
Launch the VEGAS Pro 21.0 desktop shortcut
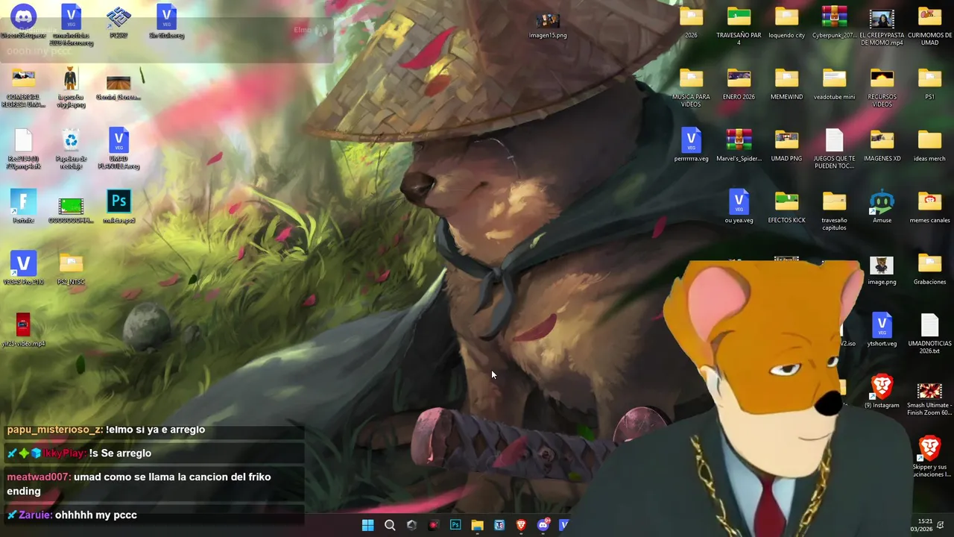23,269
